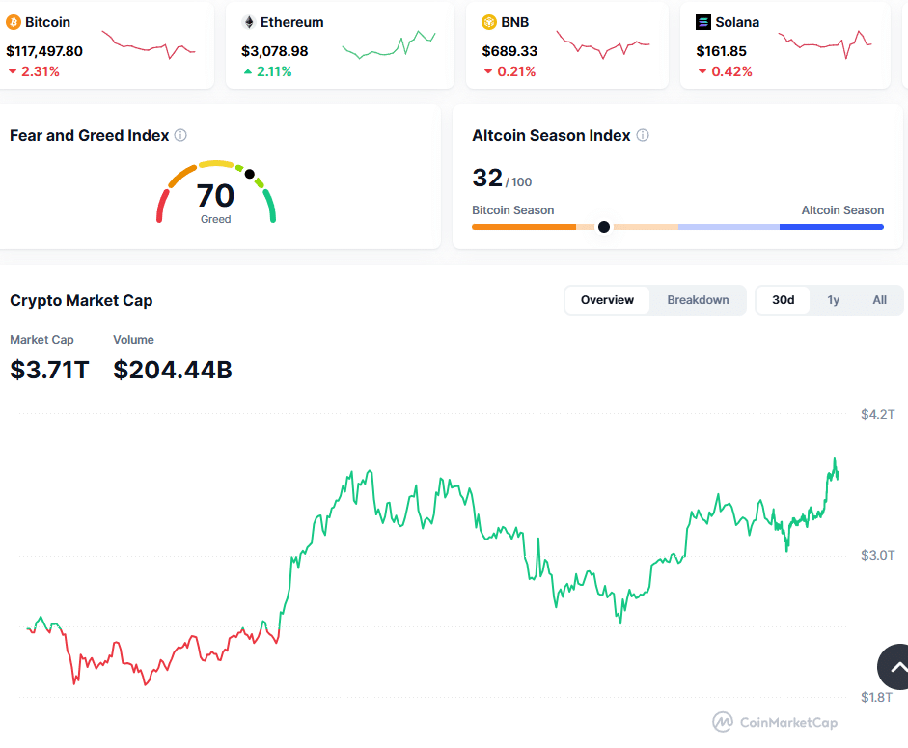
Task: Click Bitcoin's red down-arrow change indicator
Action: [13, 71]
